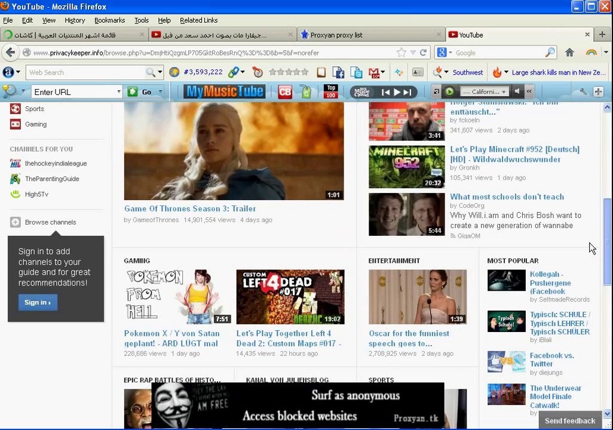This screenshot has height=430, width=613.
Task: Mute the radio speaker icon
Action: (517, 91)
